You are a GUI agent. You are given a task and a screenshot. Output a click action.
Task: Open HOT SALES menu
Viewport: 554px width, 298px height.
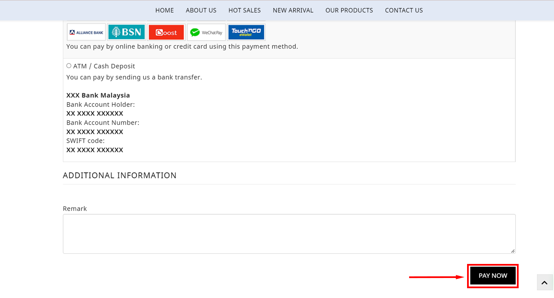[245, 10]
